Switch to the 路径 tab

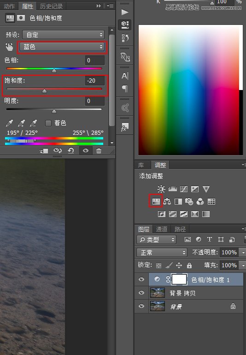point(180,229)
